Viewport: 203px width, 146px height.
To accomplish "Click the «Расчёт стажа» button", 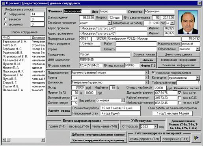I will 59,111.
